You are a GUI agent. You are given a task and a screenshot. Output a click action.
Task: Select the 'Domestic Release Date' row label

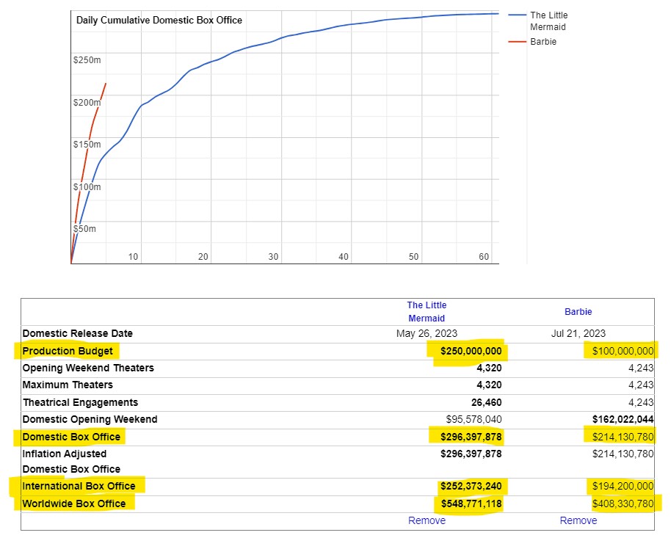(78, 333)
